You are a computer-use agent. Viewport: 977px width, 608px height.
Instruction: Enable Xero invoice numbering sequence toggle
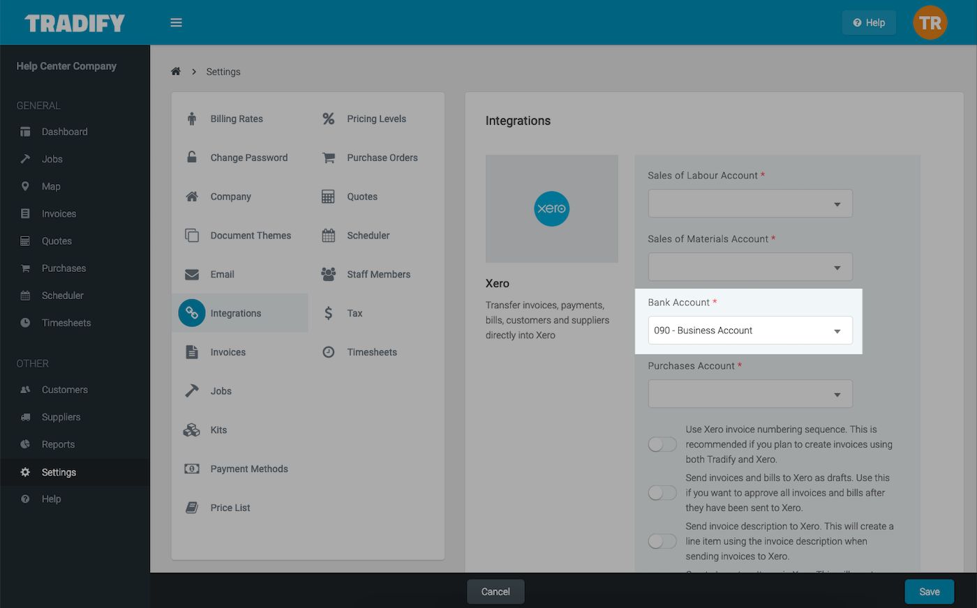pos(662,444)
